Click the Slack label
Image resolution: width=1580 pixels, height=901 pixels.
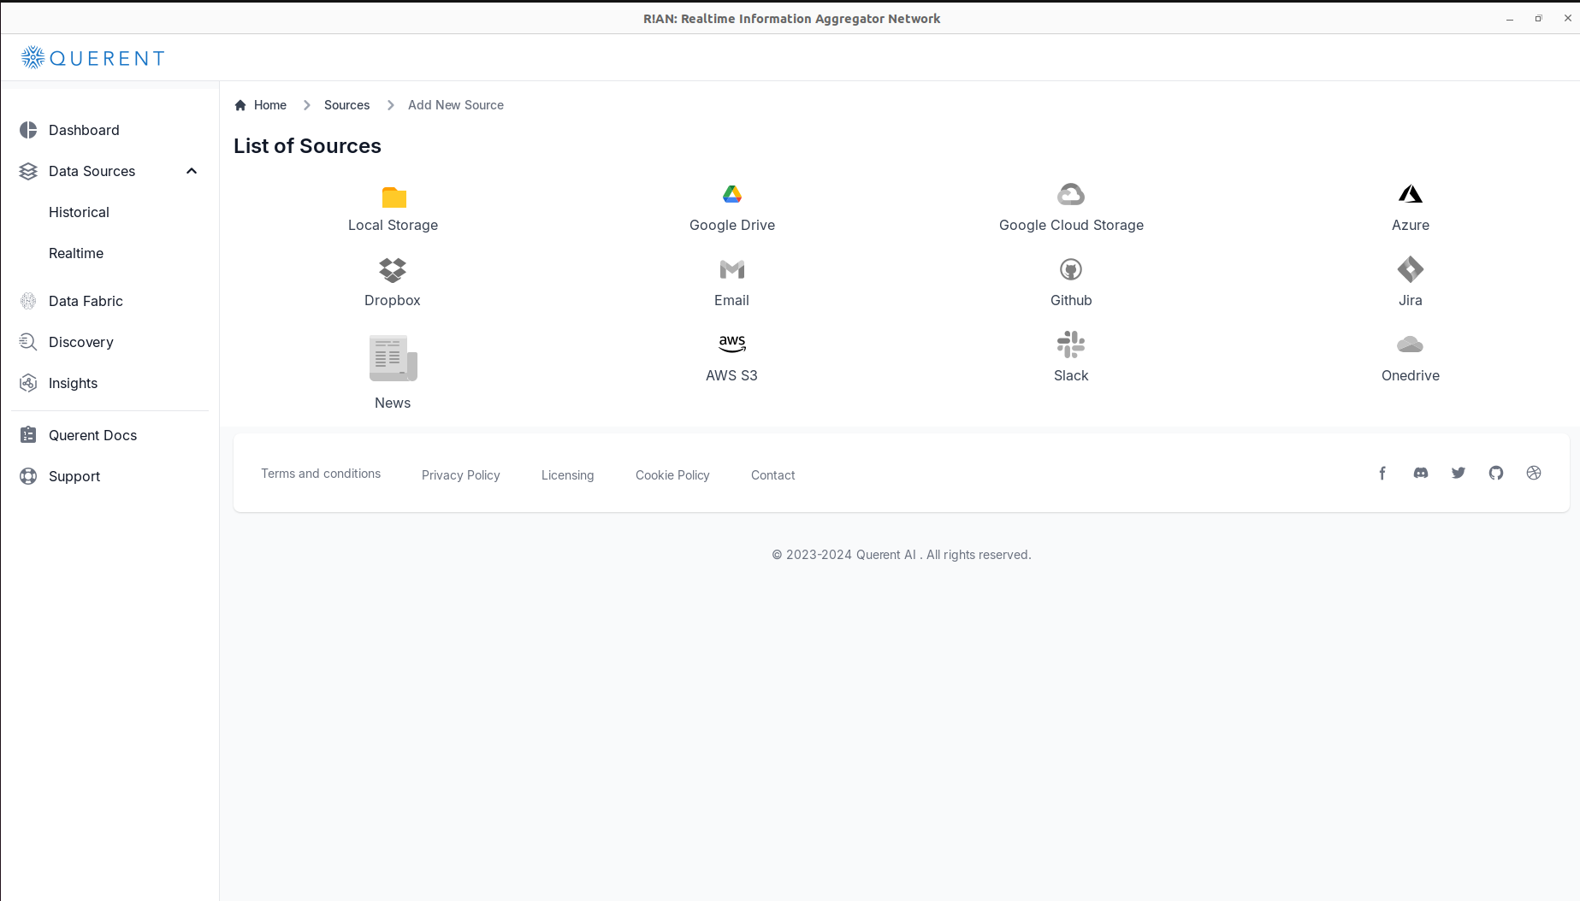click(x=1071, y=375)
